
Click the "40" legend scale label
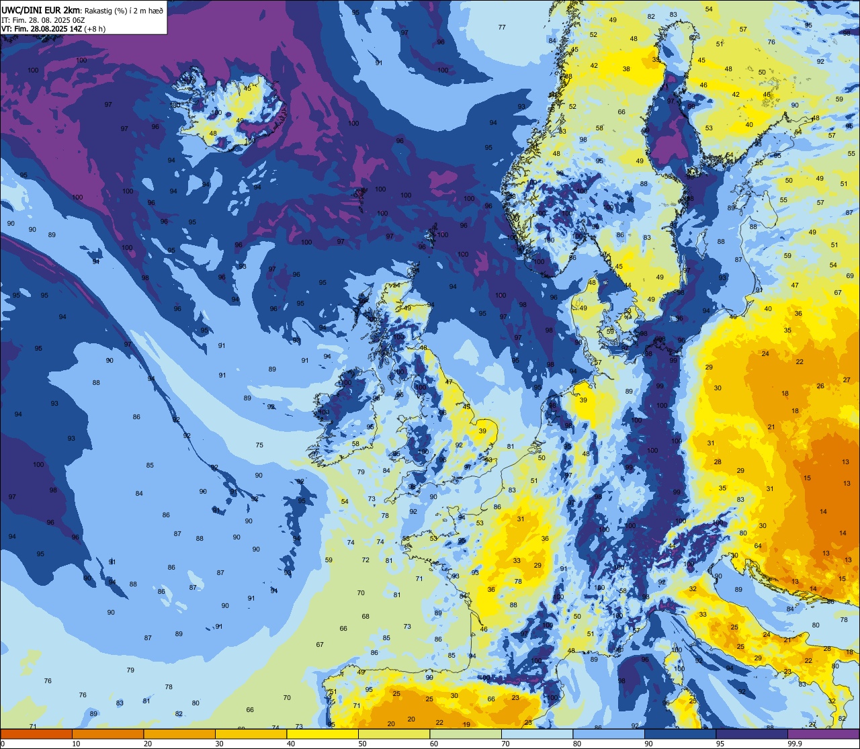tap(291, 744)
